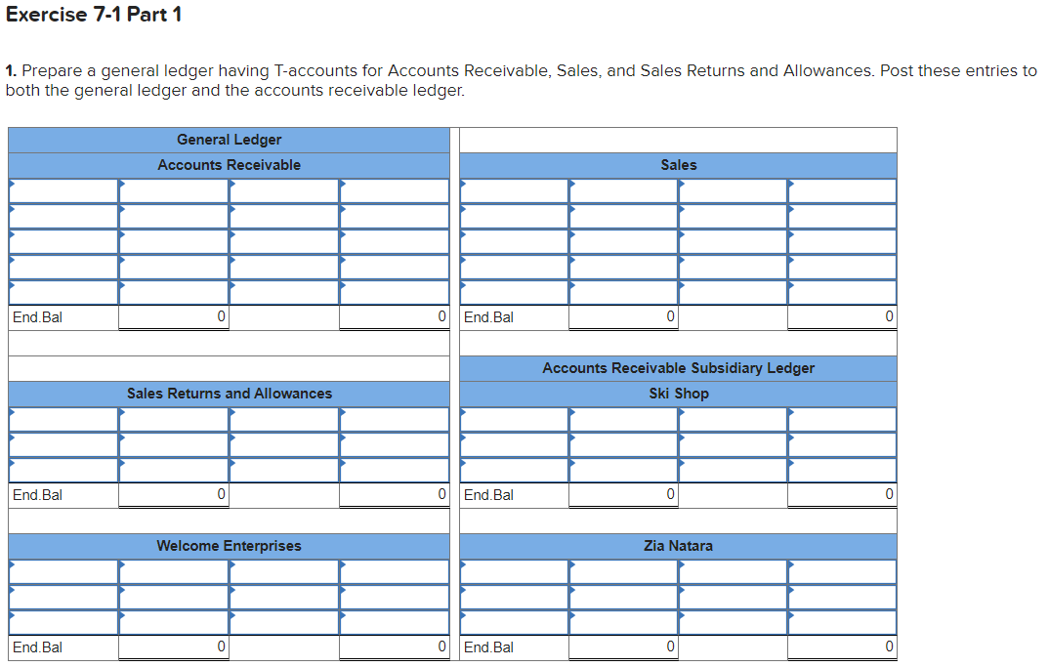
Task: Click the Exercise 7-1 Part 1 heading
Action: pos(94,15)
